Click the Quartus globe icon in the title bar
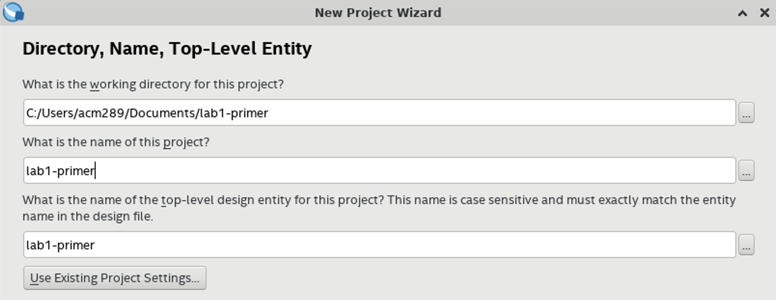The width and height of the screenshot is (776, 300). [13, 13]
